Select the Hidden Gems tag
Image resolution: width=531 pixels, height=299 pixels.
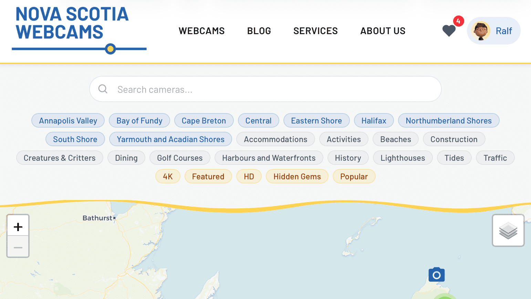(x=297, y=177)
